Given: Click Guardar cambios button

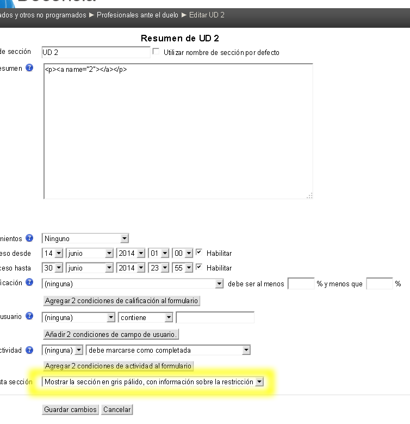Looking at the screenshot, I should (x=70, y=409).
